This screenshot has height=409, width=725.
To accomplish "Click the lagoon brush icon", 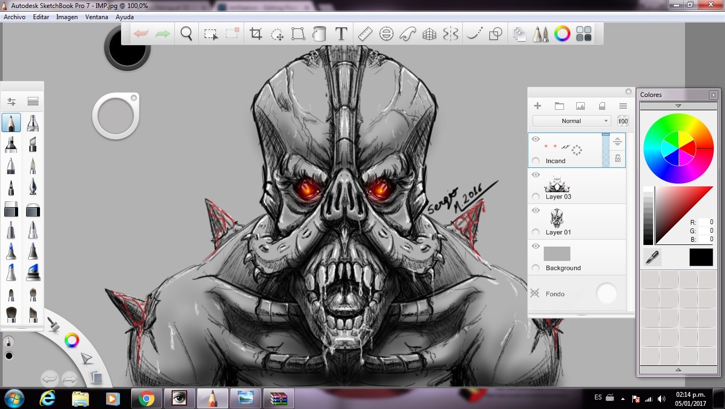I will [x=53, y=324].
